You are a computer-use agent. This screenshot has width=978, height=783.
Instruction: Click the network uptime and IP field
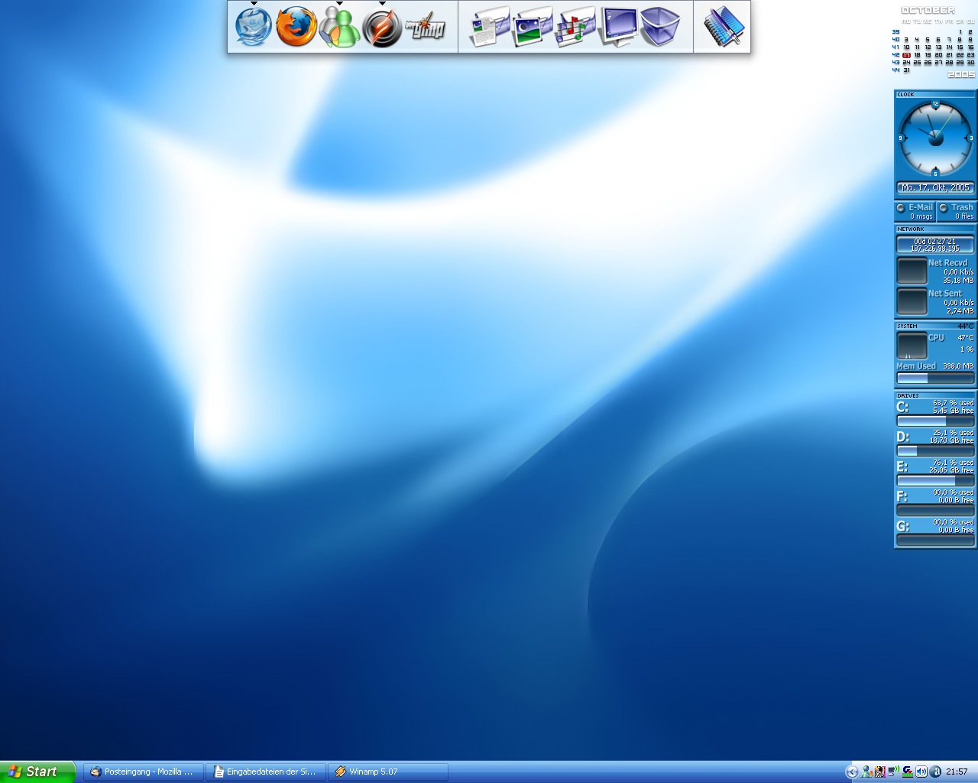click(935, 245)
